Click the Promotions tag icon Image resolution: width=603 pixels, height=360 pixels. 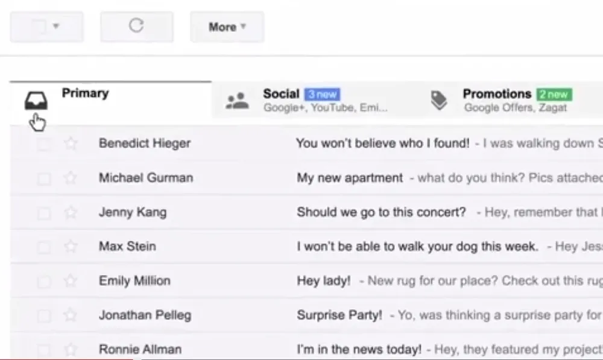439,101
